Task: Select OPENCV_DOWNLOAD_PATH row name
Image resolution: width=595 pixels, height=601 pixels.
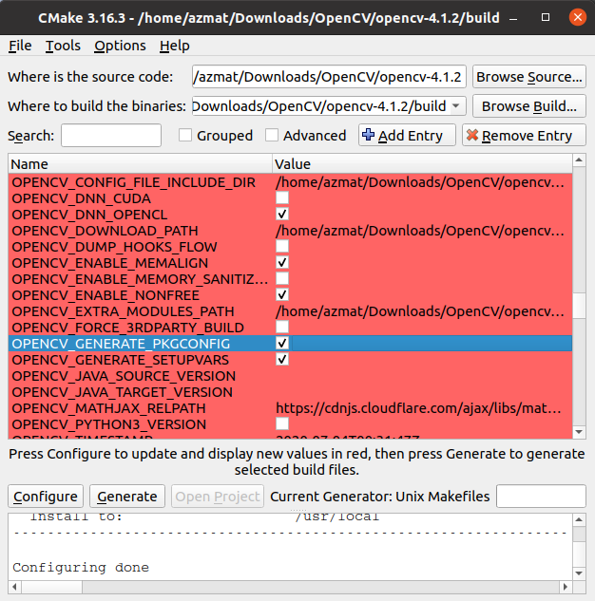Action: point(106,231)
